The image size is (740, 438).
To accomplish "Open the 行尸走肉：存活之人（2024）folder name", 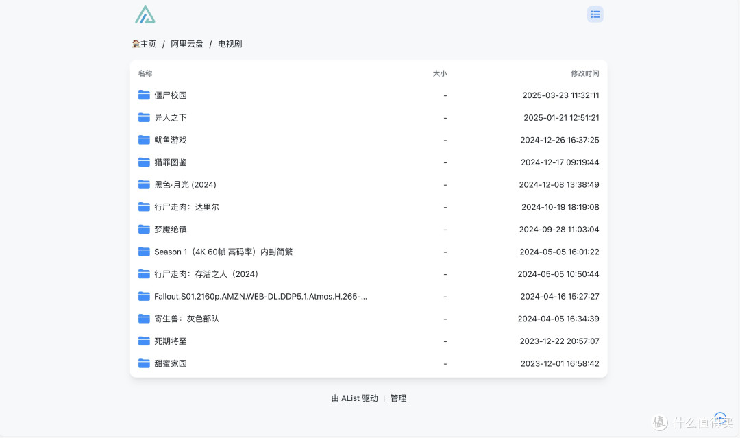I will click(206, 273).
